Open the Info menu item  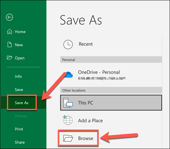(18, 76)
